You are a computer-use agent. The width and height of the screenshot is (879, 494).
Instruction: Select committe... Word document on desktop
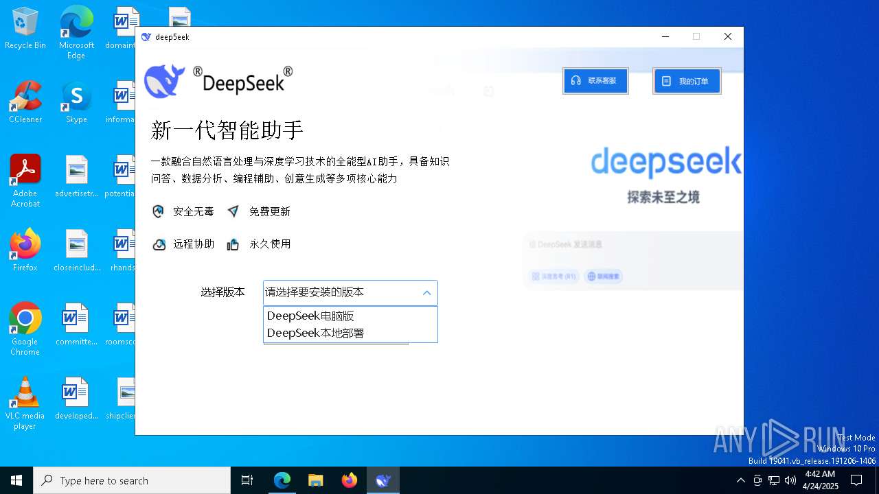[76, 324]
